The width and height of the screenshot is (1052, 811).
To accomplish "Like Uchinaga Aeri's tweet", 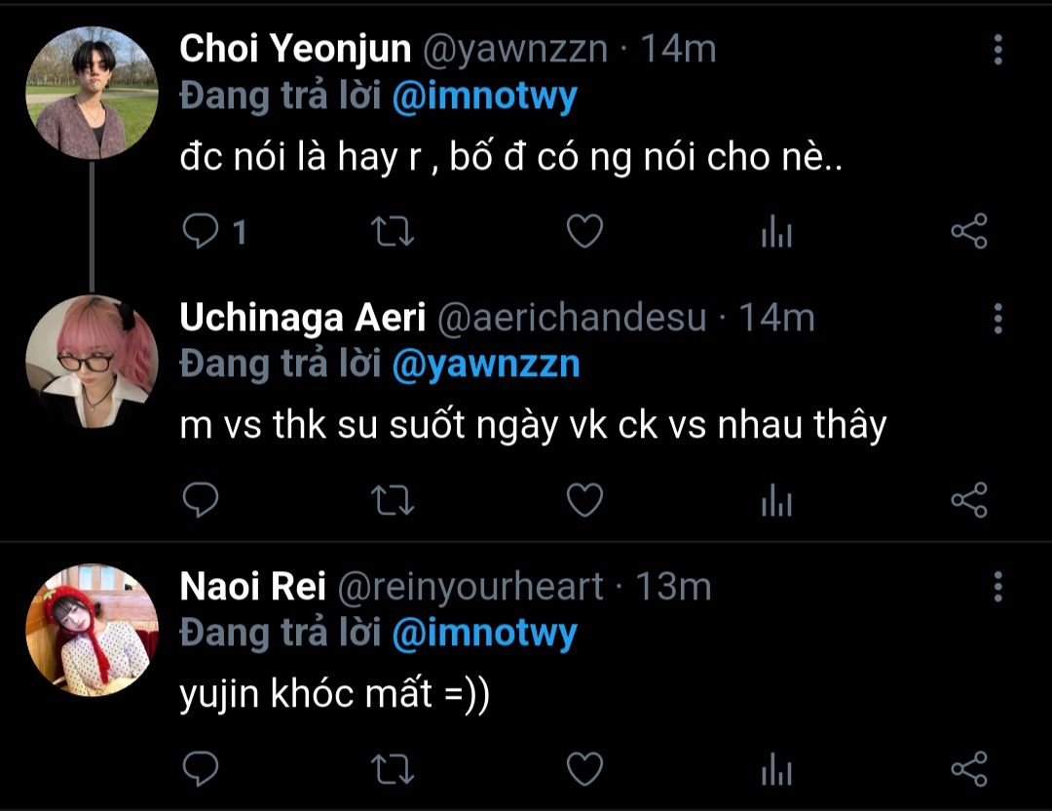I will [584, 500].
